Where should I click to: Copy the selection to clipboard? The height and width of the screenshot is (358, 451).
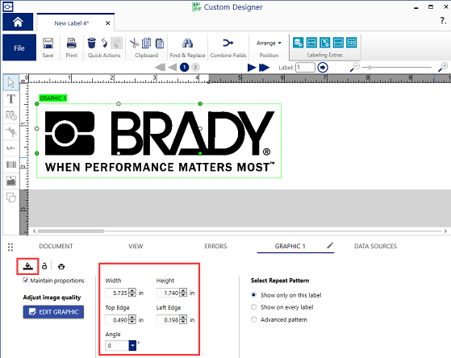(x=146, y=43)
